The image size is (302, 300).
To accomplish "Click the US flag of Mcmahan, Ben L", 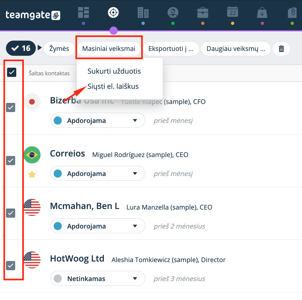I will pos(32,207).
